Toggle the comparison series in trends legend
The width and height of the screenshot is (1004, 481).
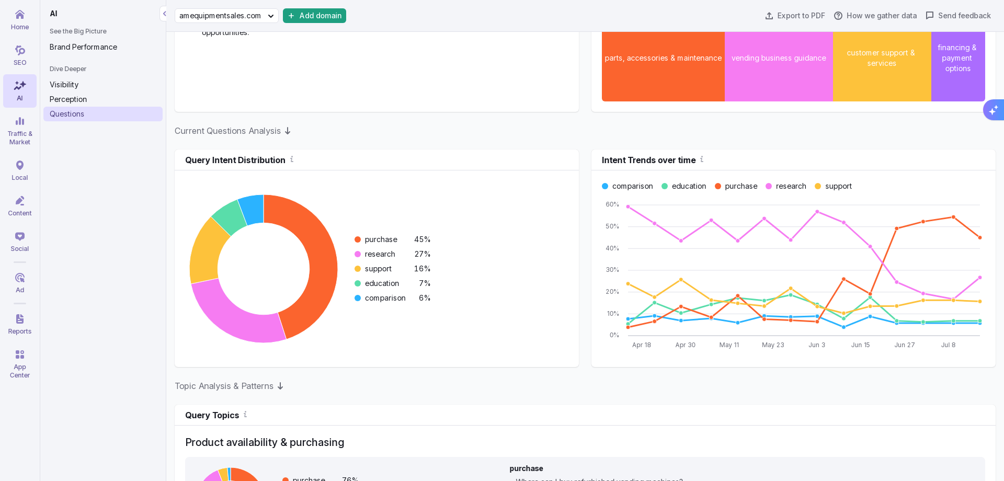[x=627, y=186]
